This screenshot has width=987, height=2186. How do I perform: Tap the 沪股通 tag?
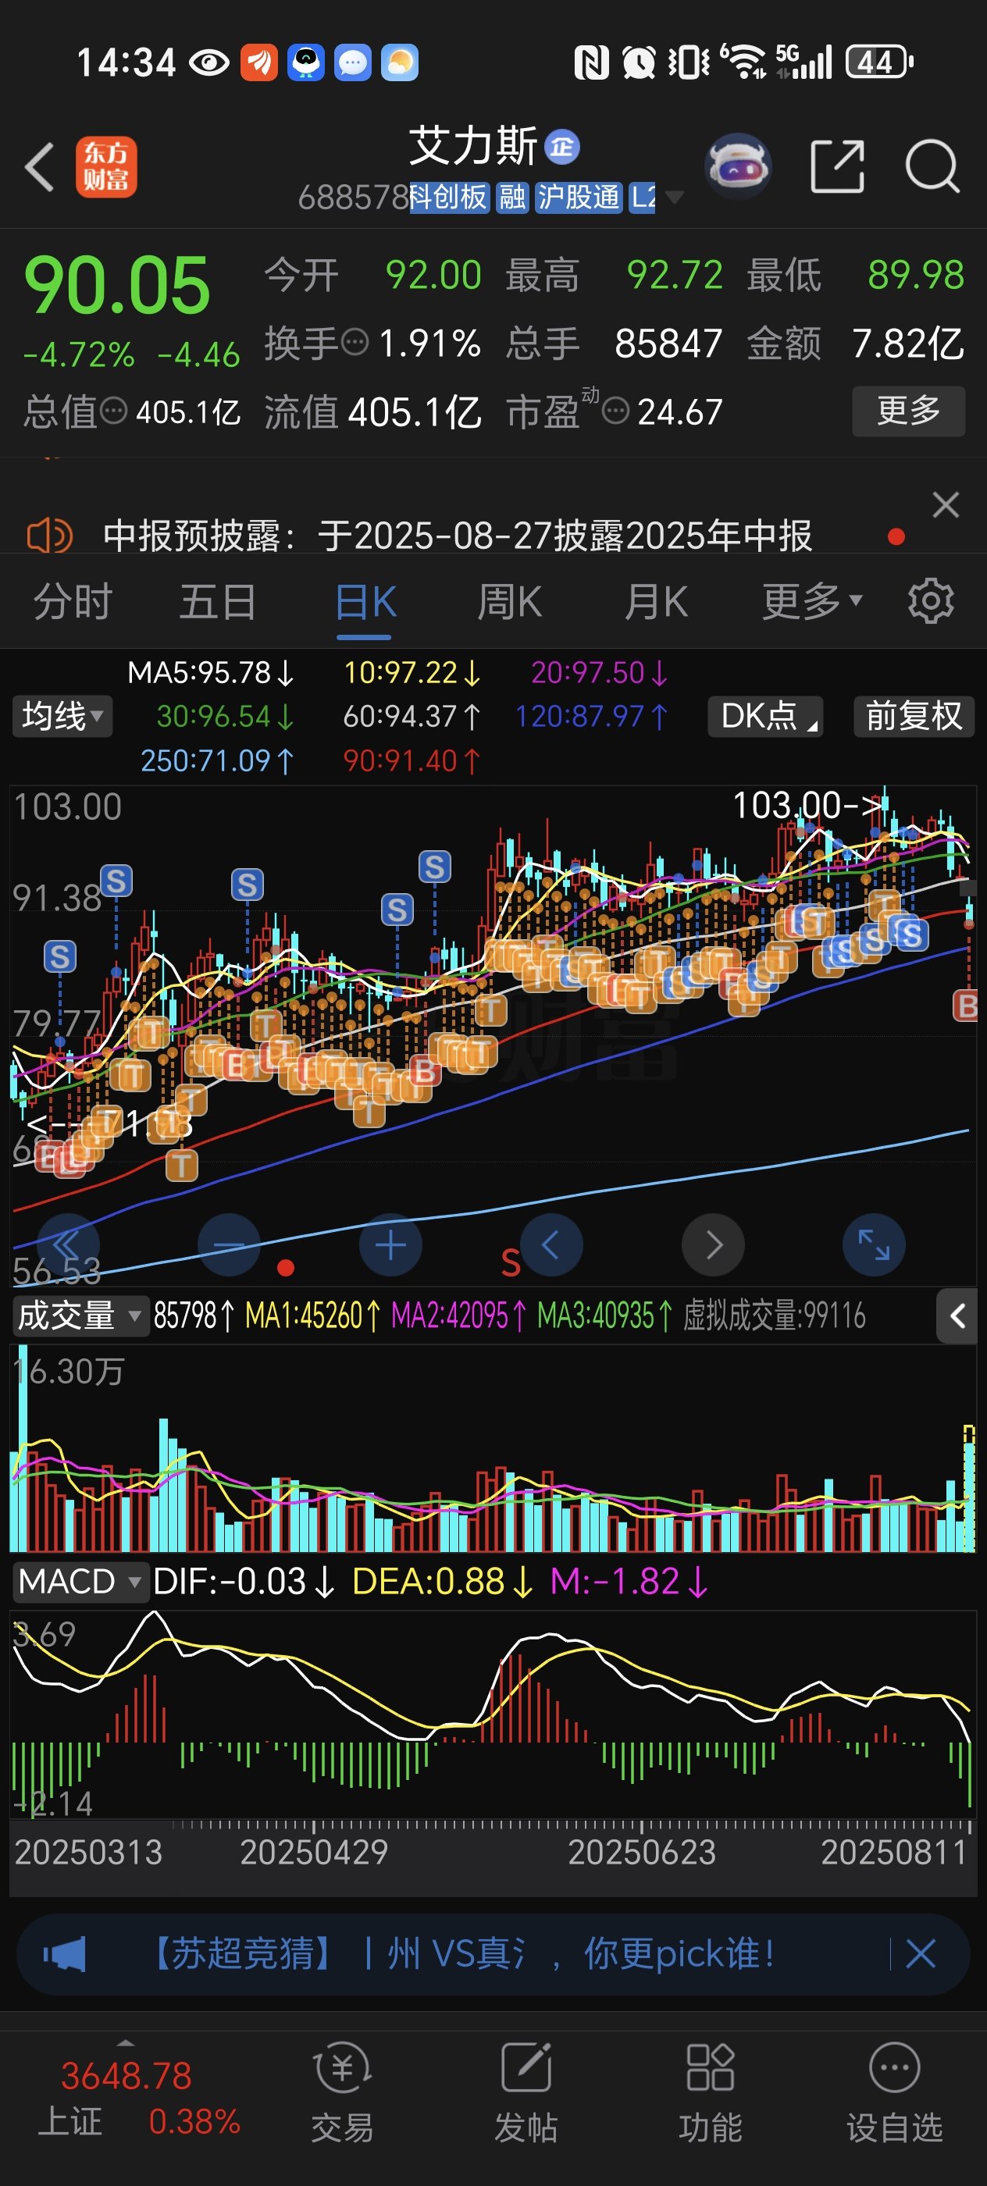pyautogui.click(x=578, y=198)
